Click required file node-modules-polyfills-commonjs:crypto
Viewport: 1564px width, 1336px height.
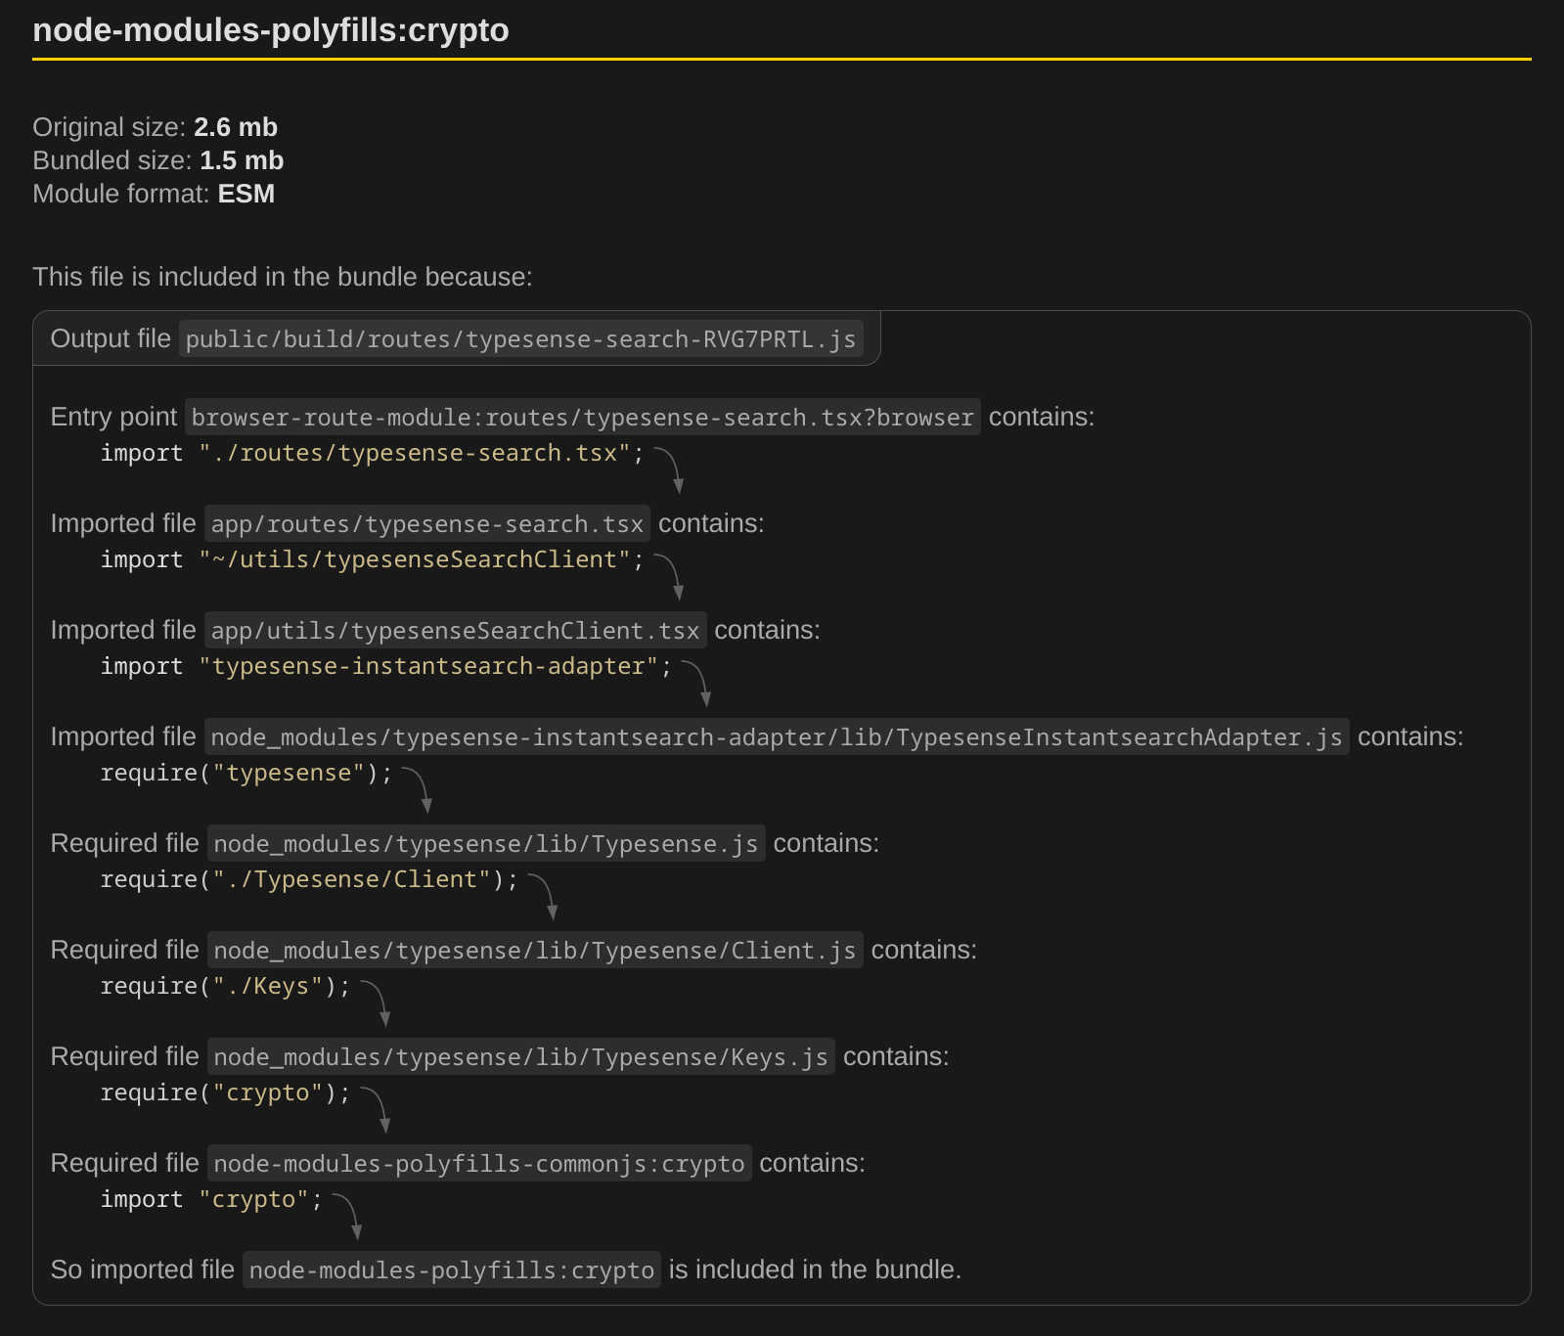(x=479, y=1163)
